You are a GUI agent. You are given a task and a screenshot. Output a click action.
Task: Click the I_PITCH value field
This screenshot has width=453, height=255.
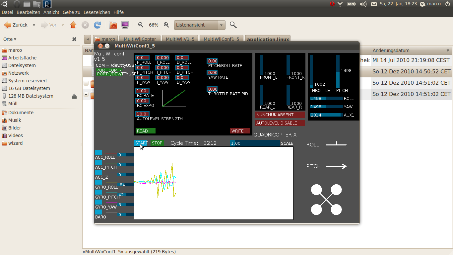click(x=162, y=68)
